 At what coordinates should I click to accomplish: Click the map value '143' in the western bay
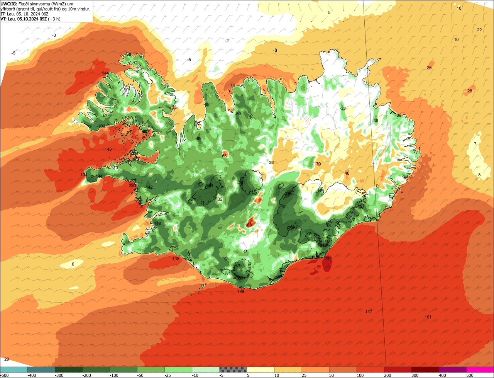(108, 149)
